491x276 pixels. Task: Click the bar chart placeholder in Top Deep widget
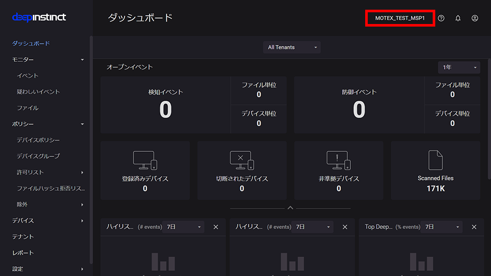pyautogui.click(x=421, y=262)
